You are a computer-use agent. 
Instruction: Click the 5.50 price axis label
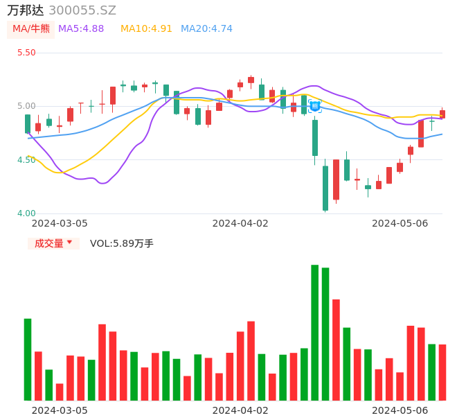click(26, 53)
